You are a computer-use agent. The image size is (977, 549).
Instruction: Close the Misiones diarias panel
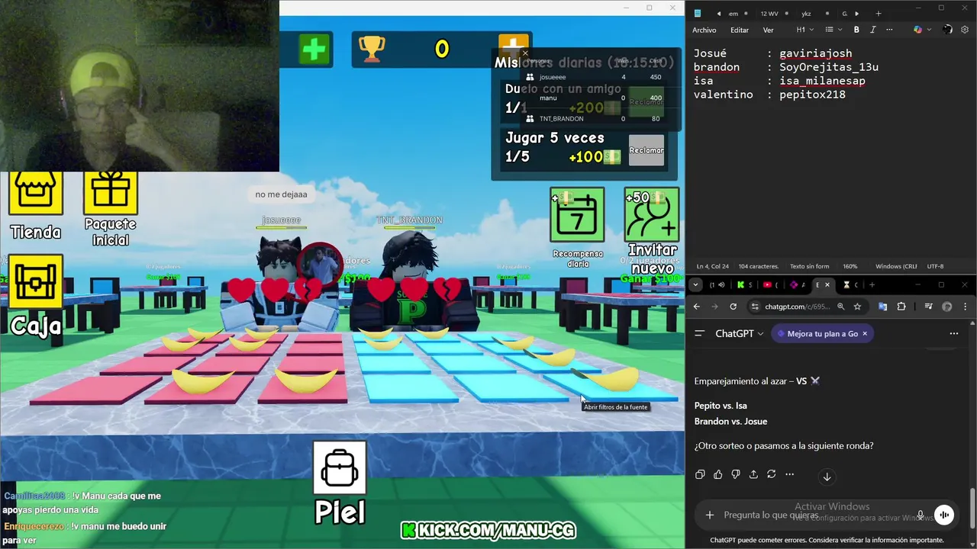(x=525, y=53)
